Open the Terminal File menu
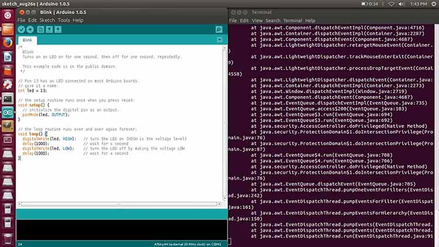This screenshot has width=439, height=247. (233, 20)
